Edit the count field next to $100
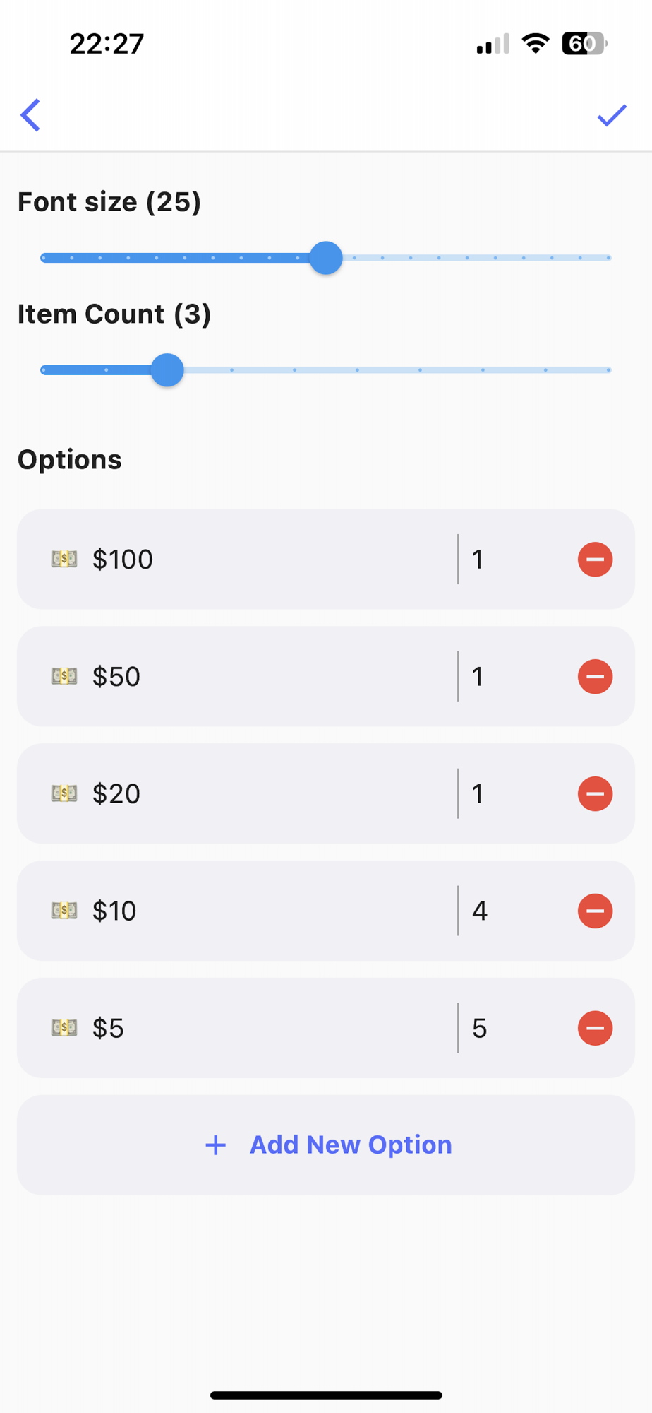Screen dimensions: 652x1413 tap(512, 560)
